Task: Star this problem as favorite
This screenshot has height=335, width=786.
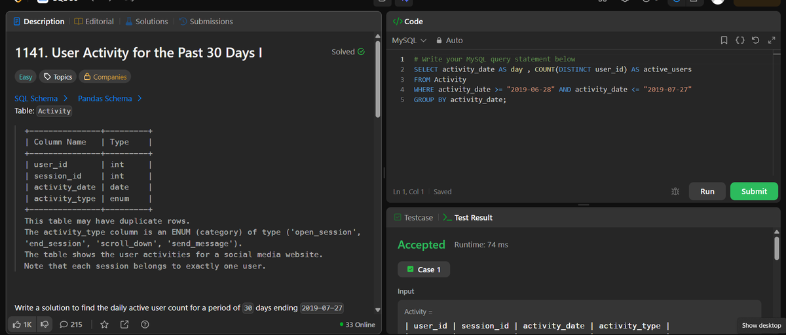Action: click(x=103, y=325)
